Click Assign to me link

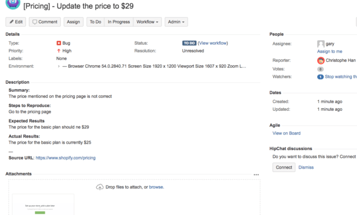pyautogui.click(x=330, y=51)
